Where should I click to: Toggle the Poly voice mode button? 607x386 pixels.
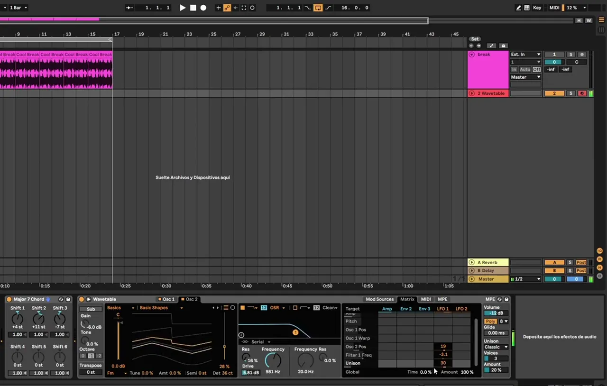[x=490, y=321]
